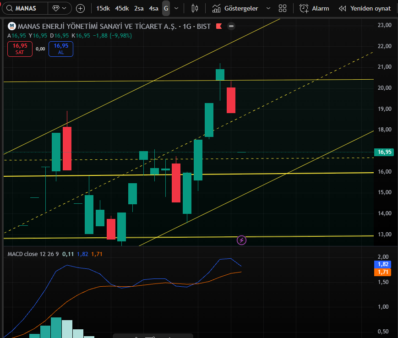Create an Alarm
The height and width of the screenshot is (338, 398).
(x=314, y=8)
